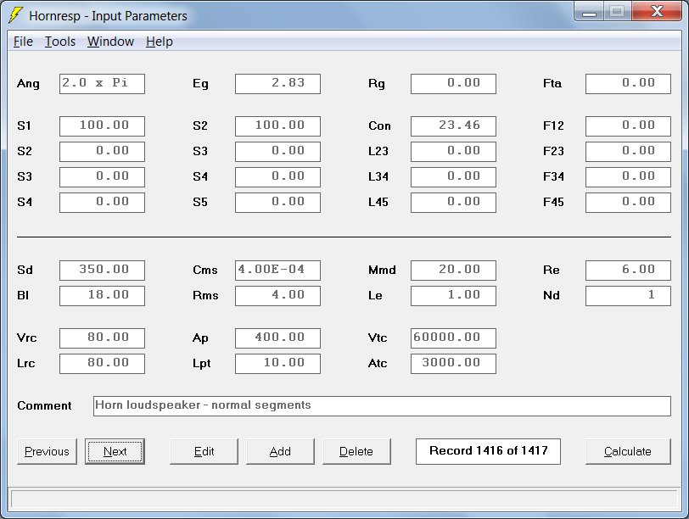The height and width of the screenshot is (519, 689).
Task: Add a new record
Action: coord(280,451)
